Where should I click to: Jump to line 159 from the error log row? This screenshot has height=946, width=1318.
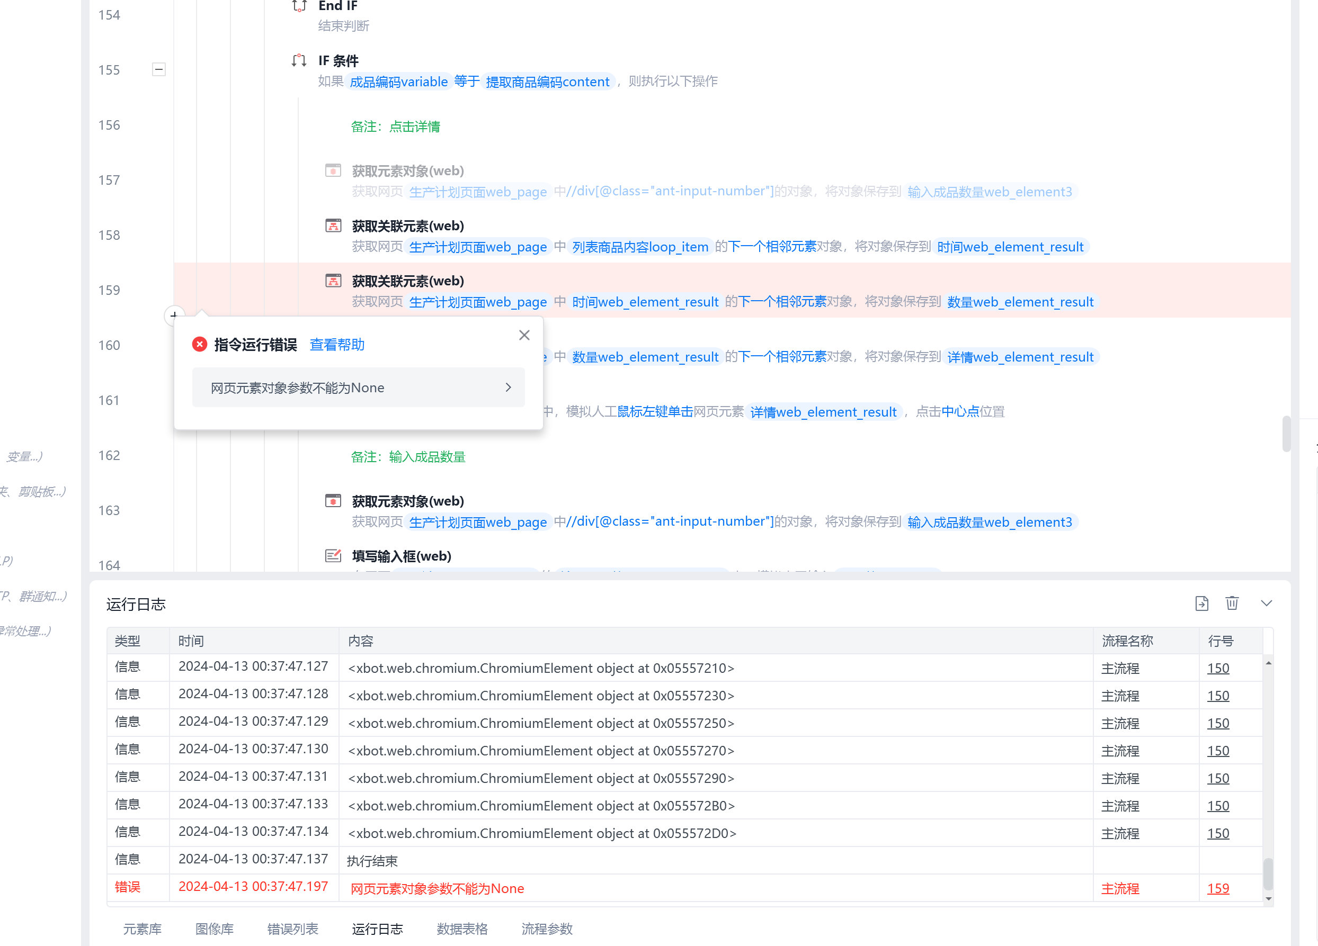click(1217, 888)
